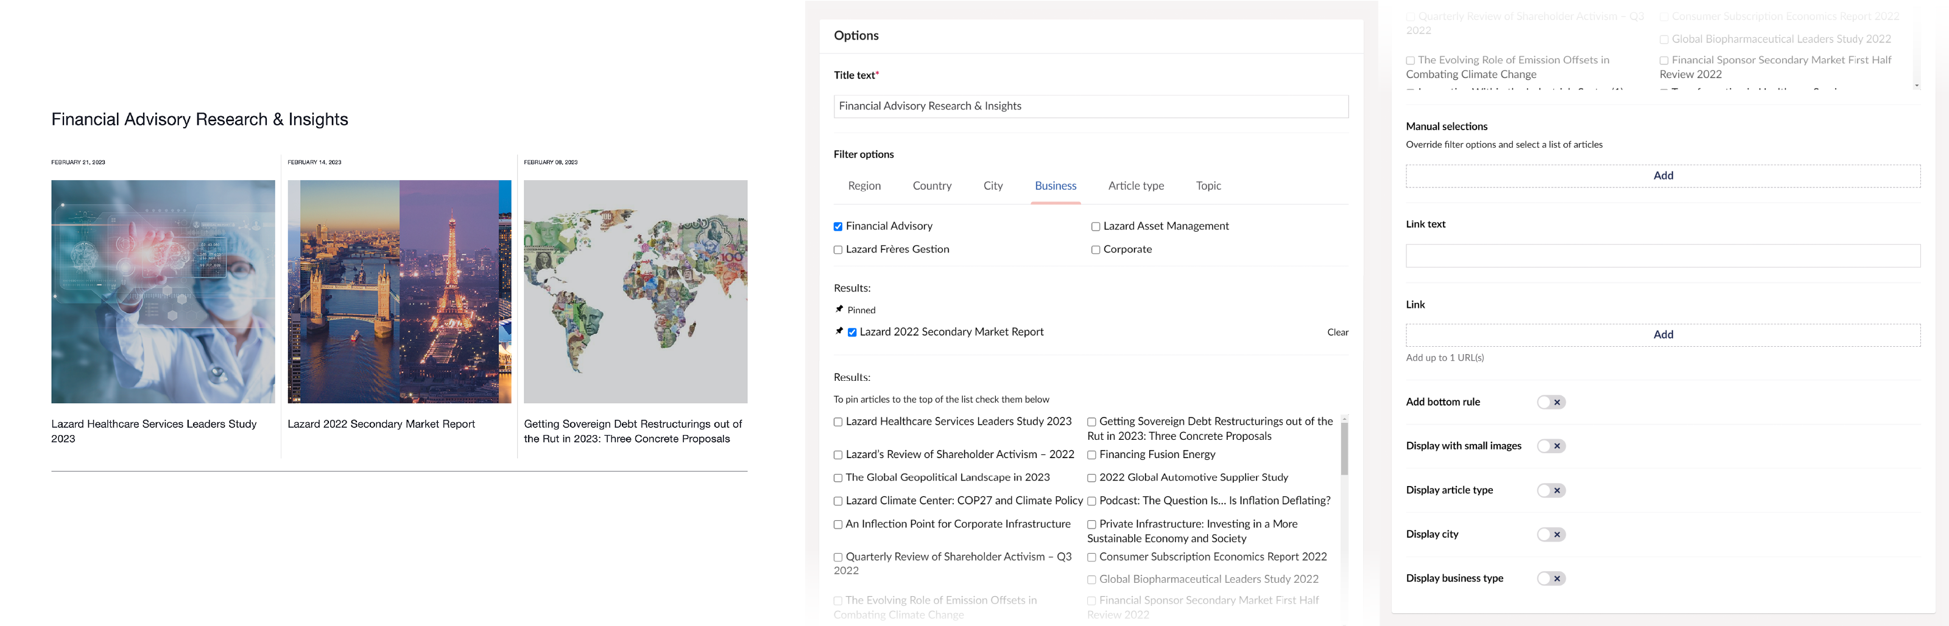The height and width of the screenshot is (626, 1949).
Task: Select the Topic filter tab
Action: [x=1208, y=186]
